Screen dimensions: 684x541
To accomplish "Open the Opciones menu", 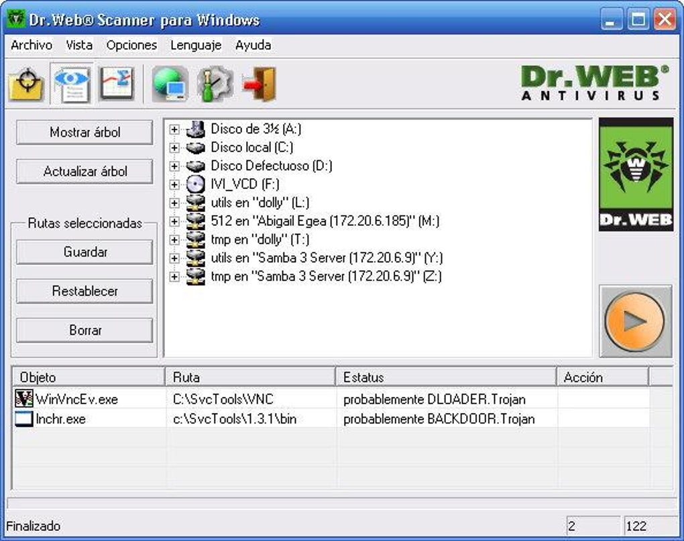I will (131, 45).
